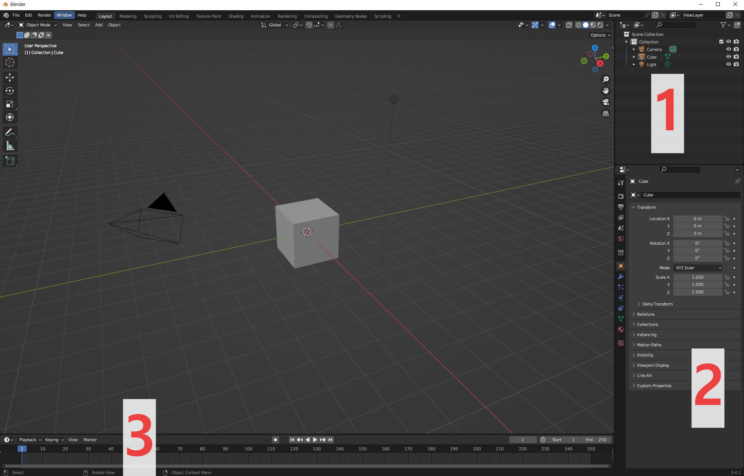Click the Location X value field
Image resolution: width=744 pixels, height=476 pixels.
tap(697, 219)
